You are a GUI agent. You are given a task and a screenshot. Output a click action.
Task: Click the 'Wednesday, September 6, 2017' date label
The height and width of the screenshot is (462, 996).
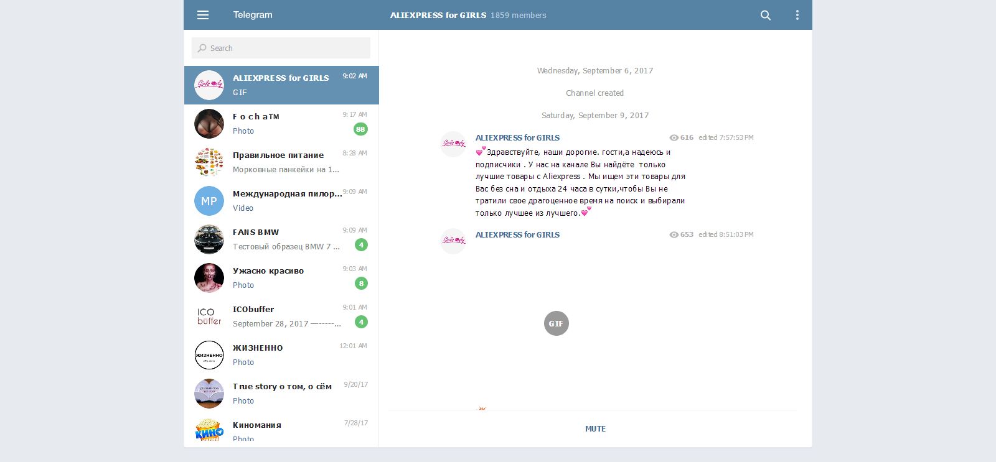pyautogui.click(x=595, y=71)
